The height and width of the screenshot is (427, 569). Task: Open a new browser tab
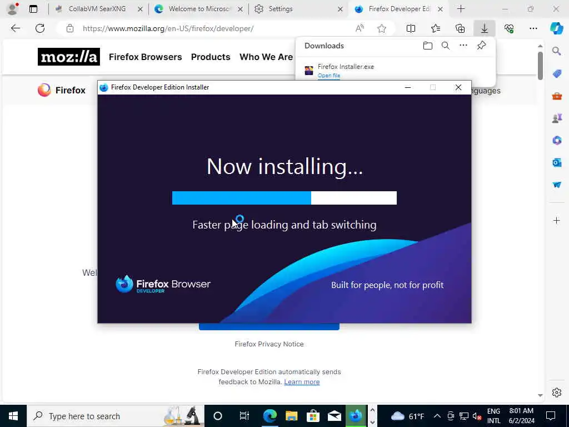click(461, 9)
